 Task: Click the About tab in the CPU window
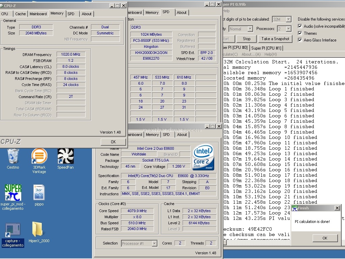[182, 135]
